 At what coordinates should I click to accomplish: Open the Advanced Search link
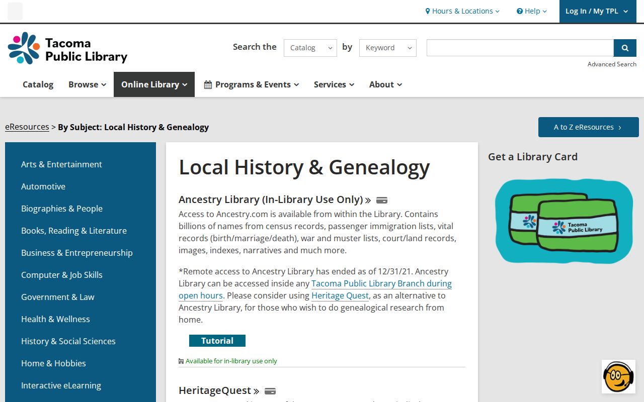tap(612, 64)
